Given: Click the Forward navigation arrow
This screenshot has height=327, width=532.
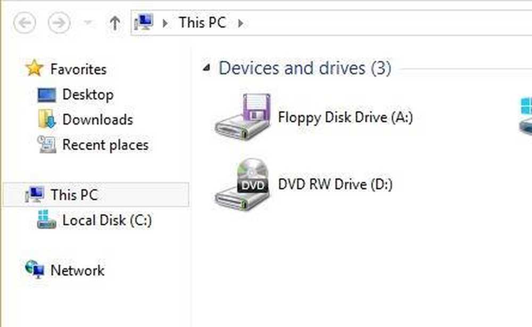Looking at the screenshot, I should tap(59, 23).
